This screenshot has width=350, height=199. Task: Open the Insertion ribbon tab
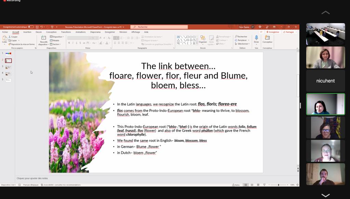click(27, 32)
